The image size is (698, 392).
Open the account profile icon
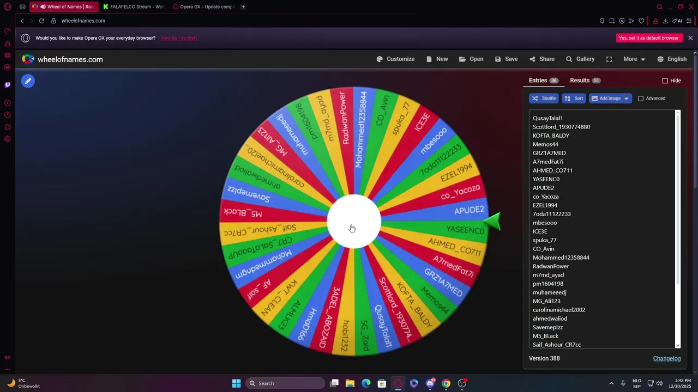[x=655, y=21]
